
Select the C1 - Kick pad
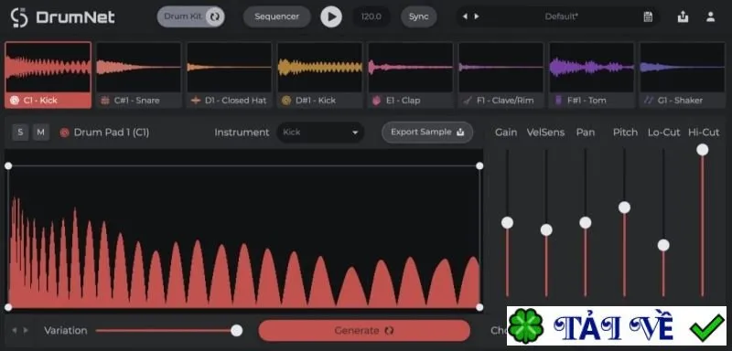coord(48,76)
